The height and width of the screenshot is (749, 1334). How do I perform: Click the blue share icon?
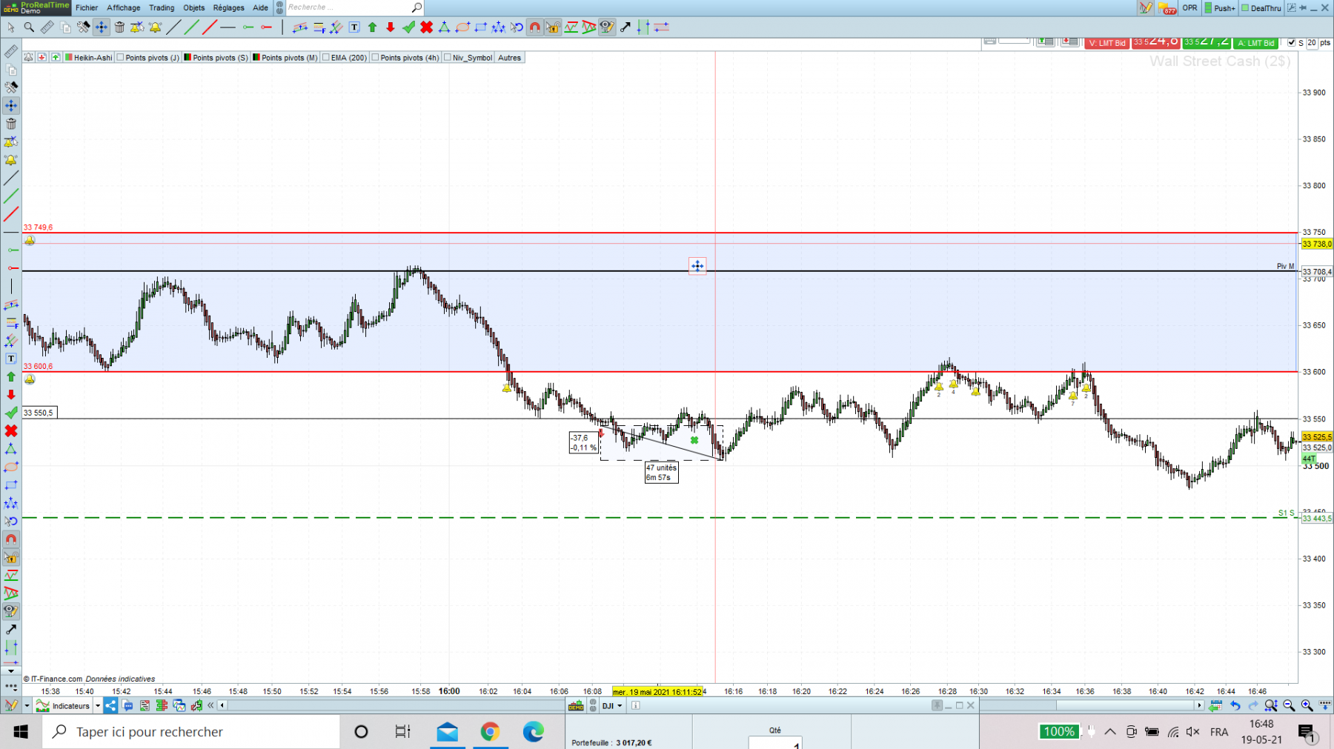(x=110, y=705)
